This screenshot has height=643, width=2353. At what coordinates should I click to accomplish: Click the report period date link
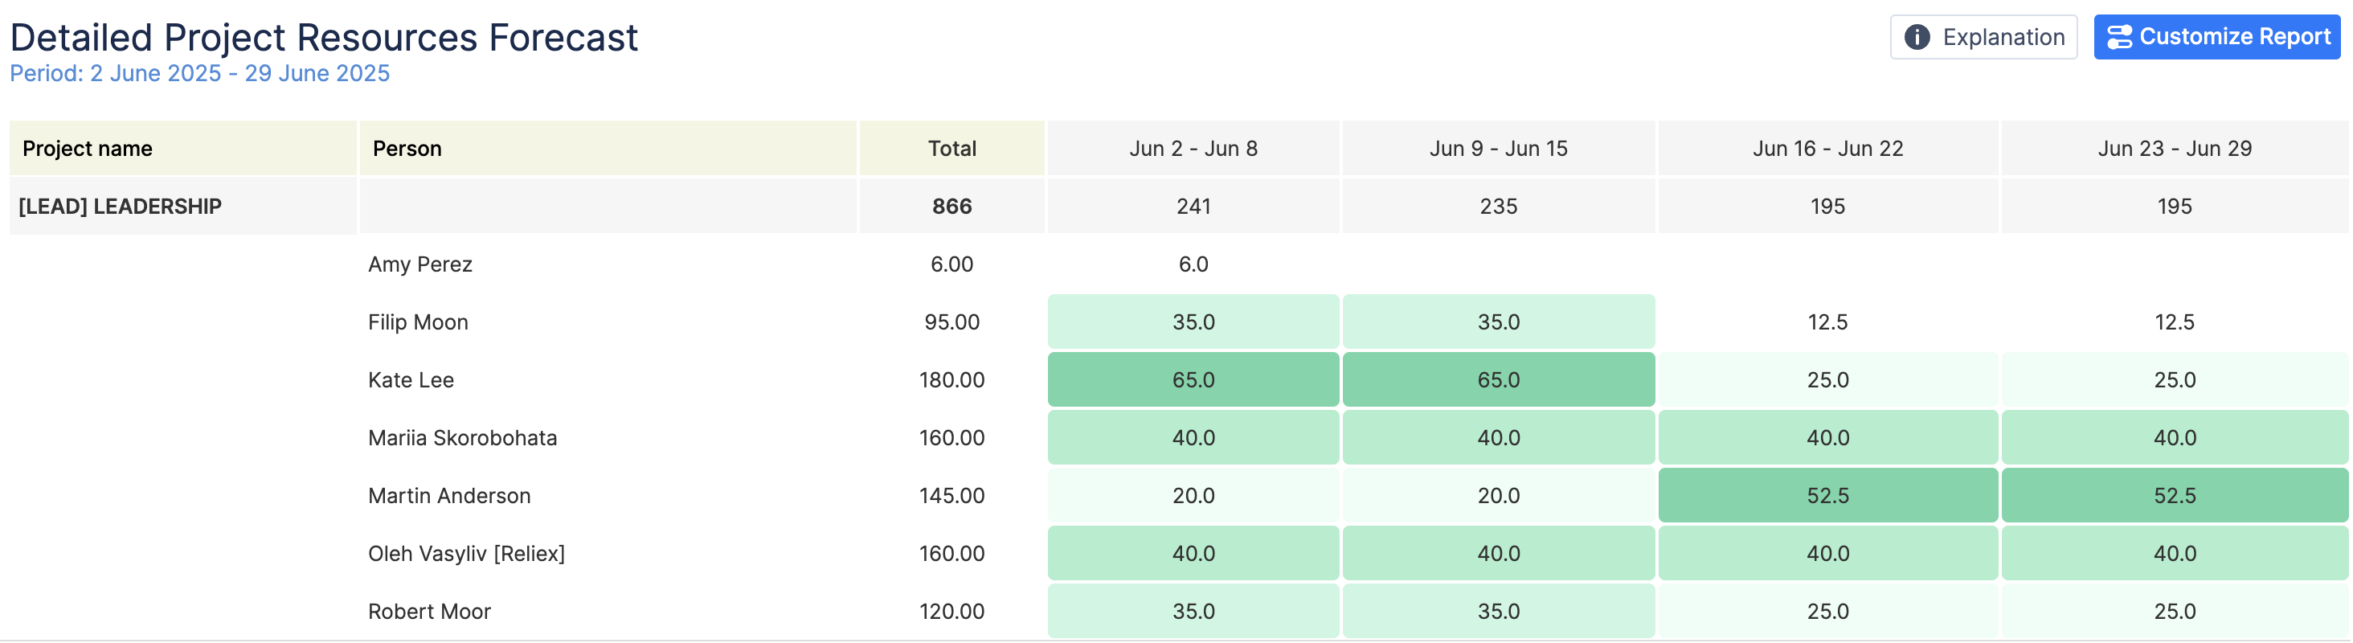coord(200,74)
